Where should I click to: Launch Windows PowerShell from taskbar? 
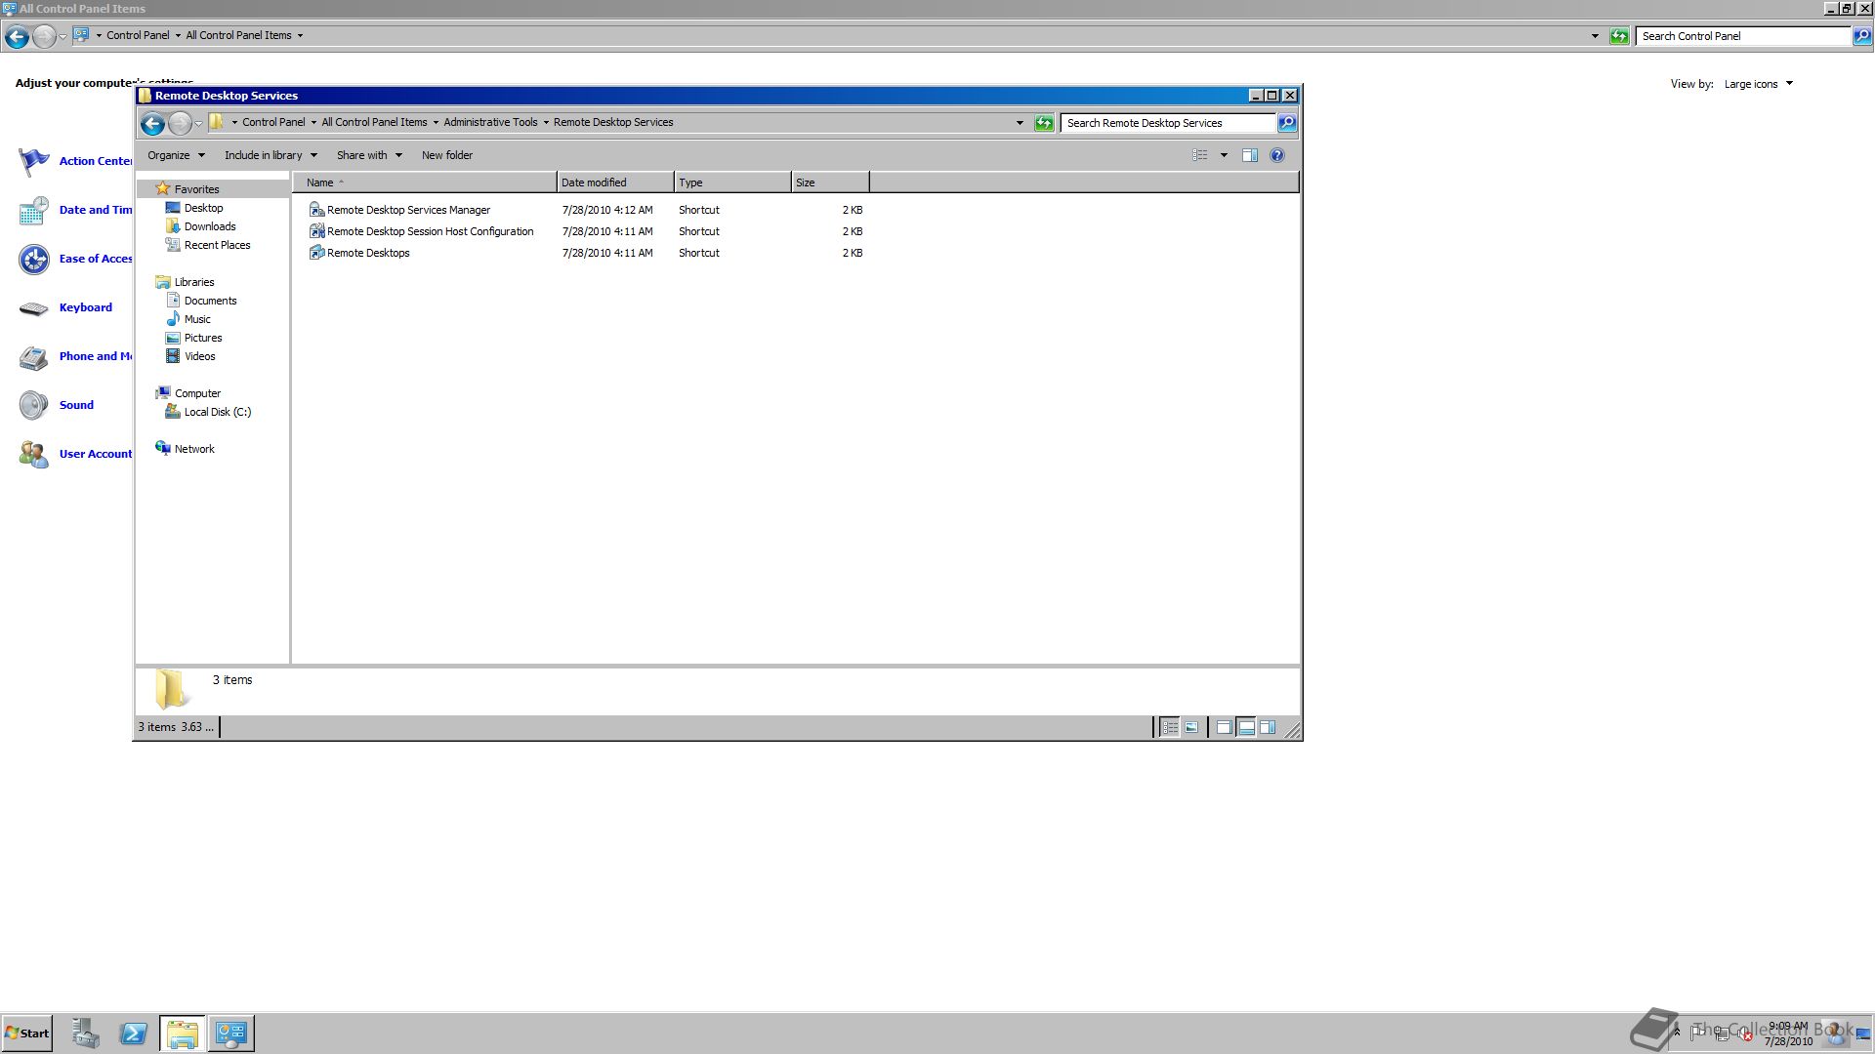click(x=134, y=1034)
